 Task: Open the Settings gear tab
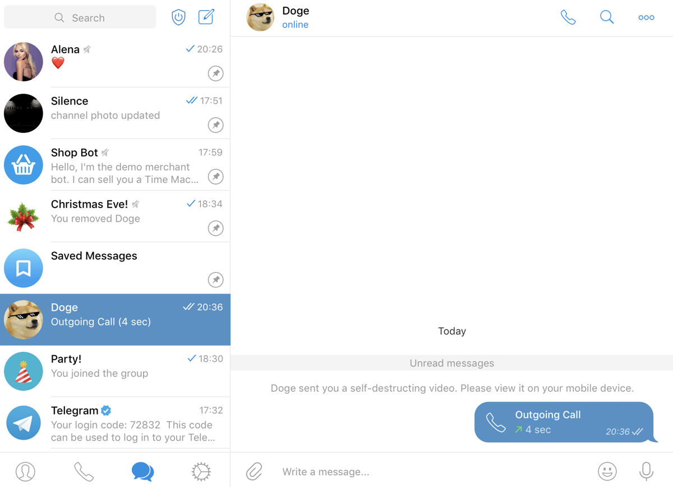201,472
